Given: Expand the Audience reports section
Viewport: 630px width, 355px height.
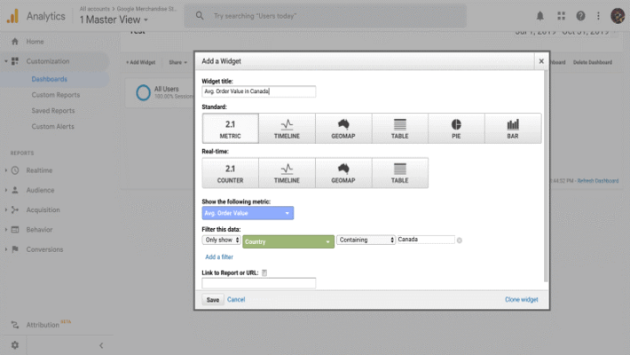Looking at the screenshot, I should (x=40, y=189).
